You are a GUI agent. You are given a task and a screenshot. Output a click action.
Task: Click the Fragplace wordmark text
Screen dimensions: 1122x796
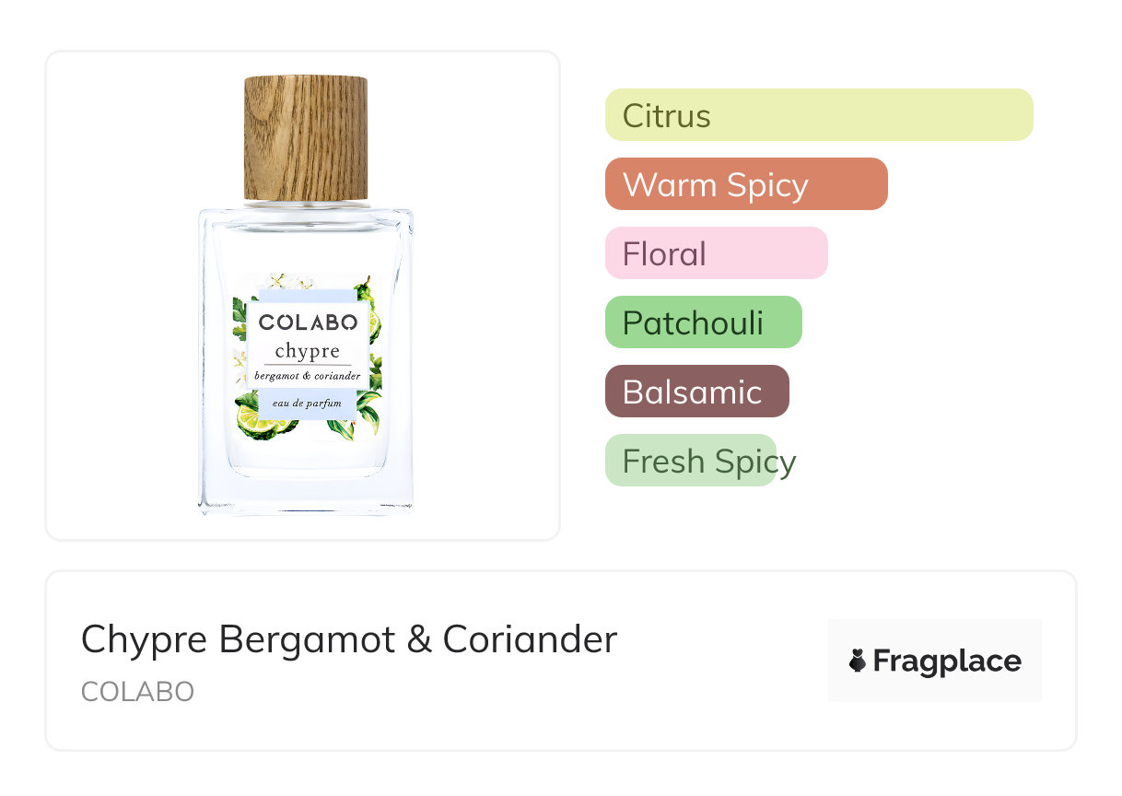(x=947, y=661)
